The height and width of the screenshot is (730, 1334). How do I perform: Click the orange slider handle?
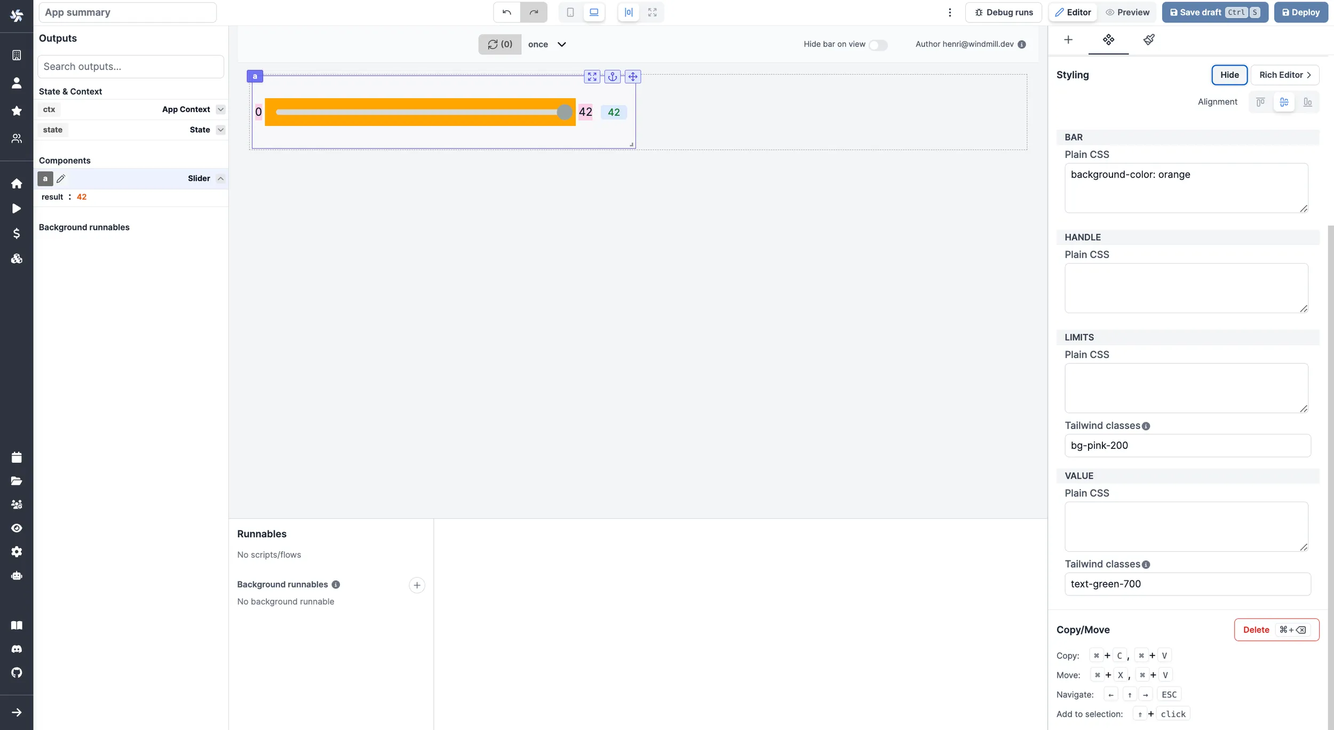click(x=565, y=112)
